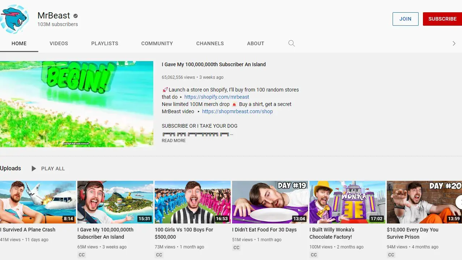Open the channel search magnifier icon
The width and height of the screenshot is (462, 260).
pyautogui.click(x=291, y=43)
